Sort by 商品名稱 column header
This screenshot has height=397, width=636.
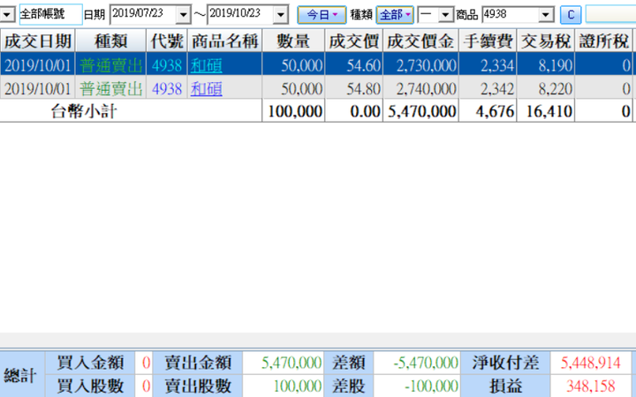(224, 41)
